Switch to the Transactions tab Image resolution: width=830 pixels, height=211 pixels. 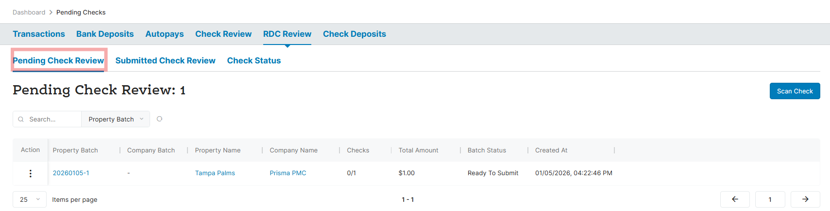tap(39, 34)
